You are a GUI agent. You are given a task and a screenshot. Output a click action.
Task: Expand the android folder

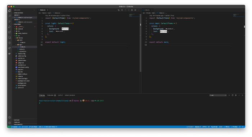[x=24, y=29]
